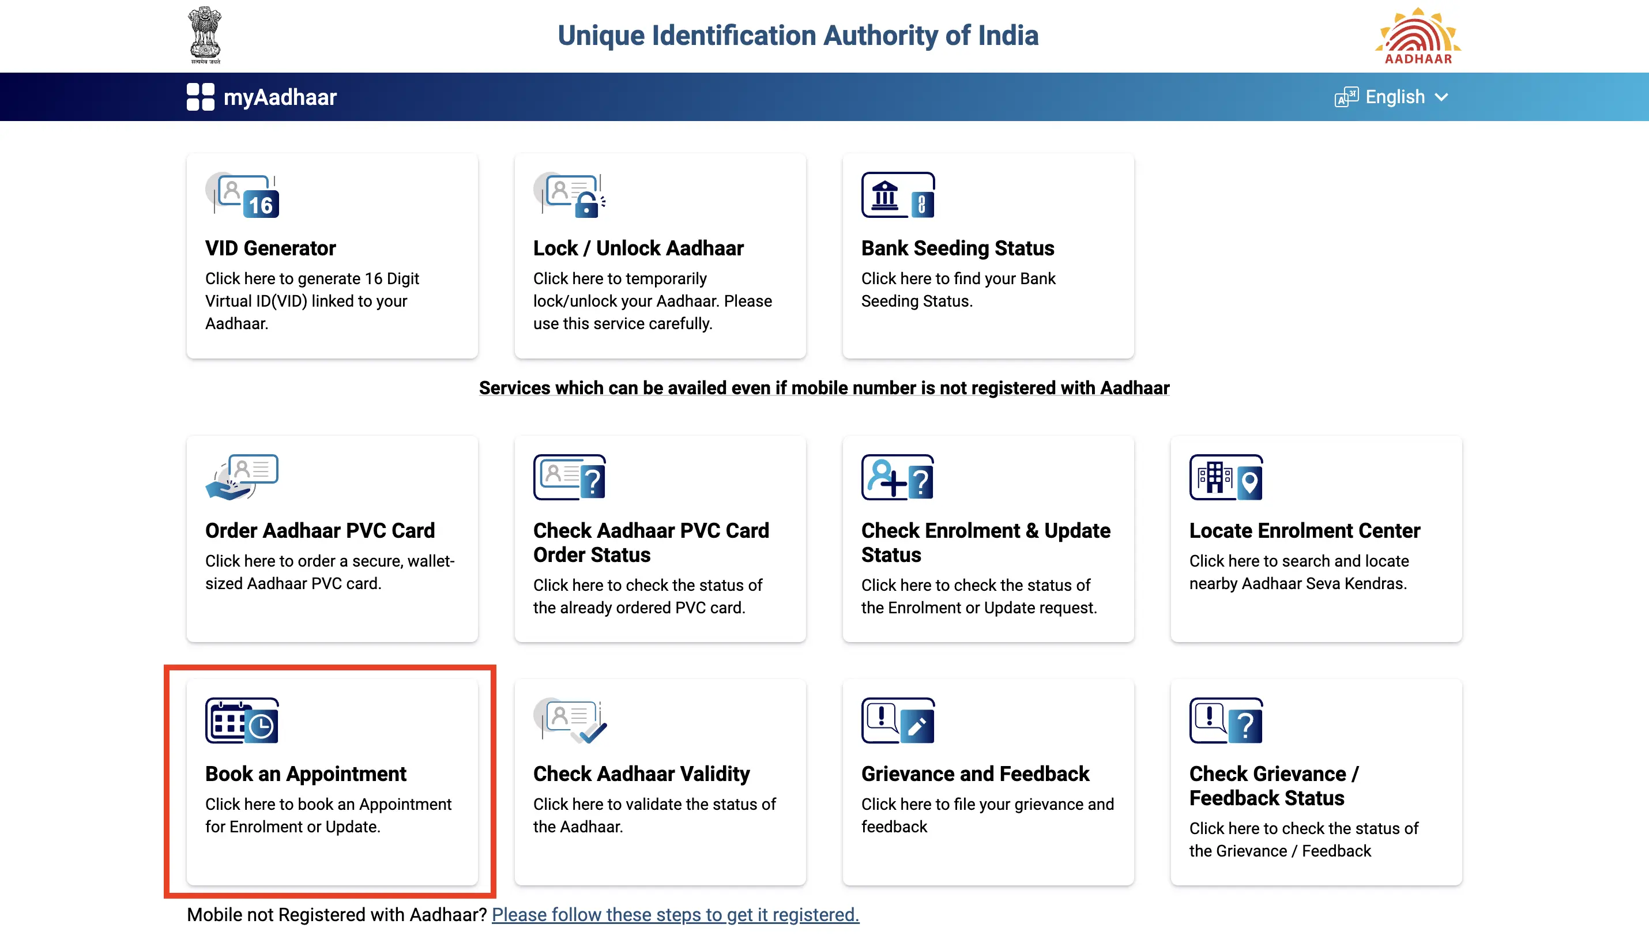Screen dimensions: 1649x943
Task: Click the Book an Appointment calendar icon
Action: point(242,720)
